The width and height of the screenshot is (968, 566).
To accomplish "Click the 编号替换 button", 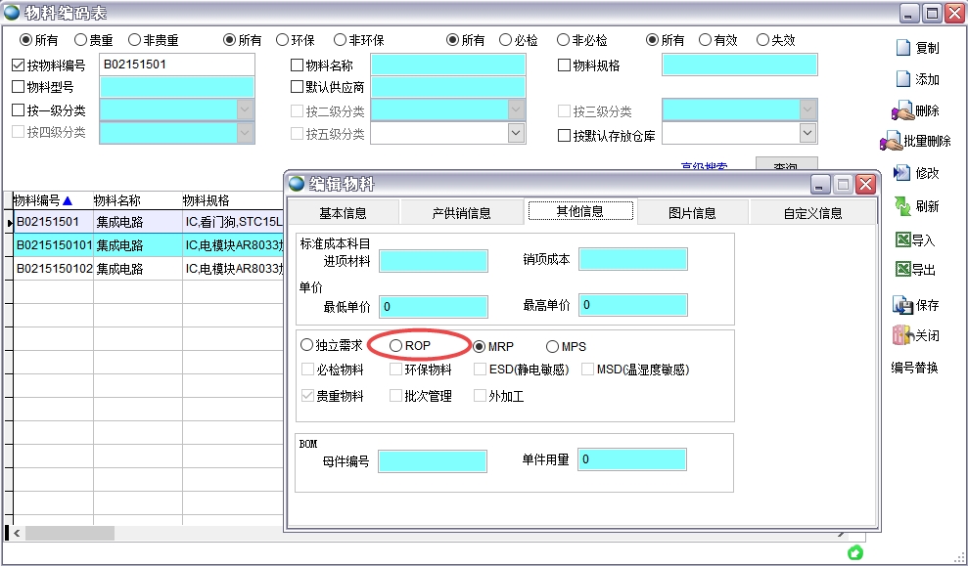I will point(914,368).
